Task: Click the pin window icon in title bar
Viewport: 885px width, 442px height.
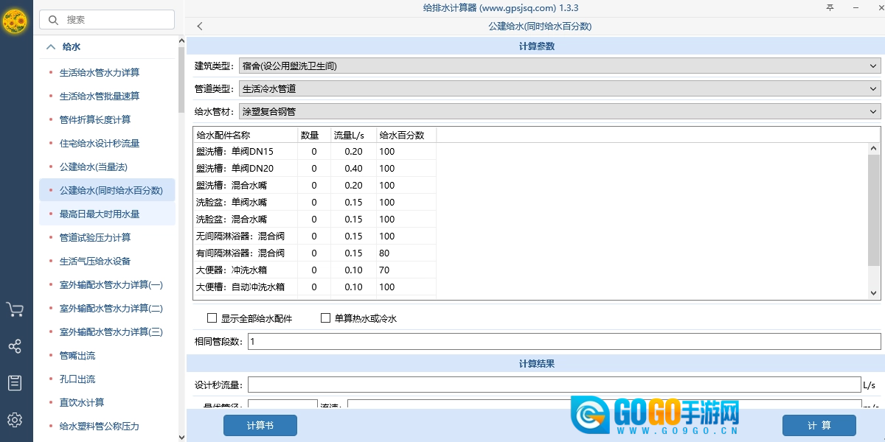Action: point(830,8)
